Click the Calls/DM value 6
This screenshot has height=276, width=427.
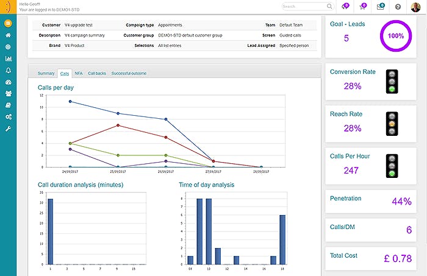click(409, 230)
